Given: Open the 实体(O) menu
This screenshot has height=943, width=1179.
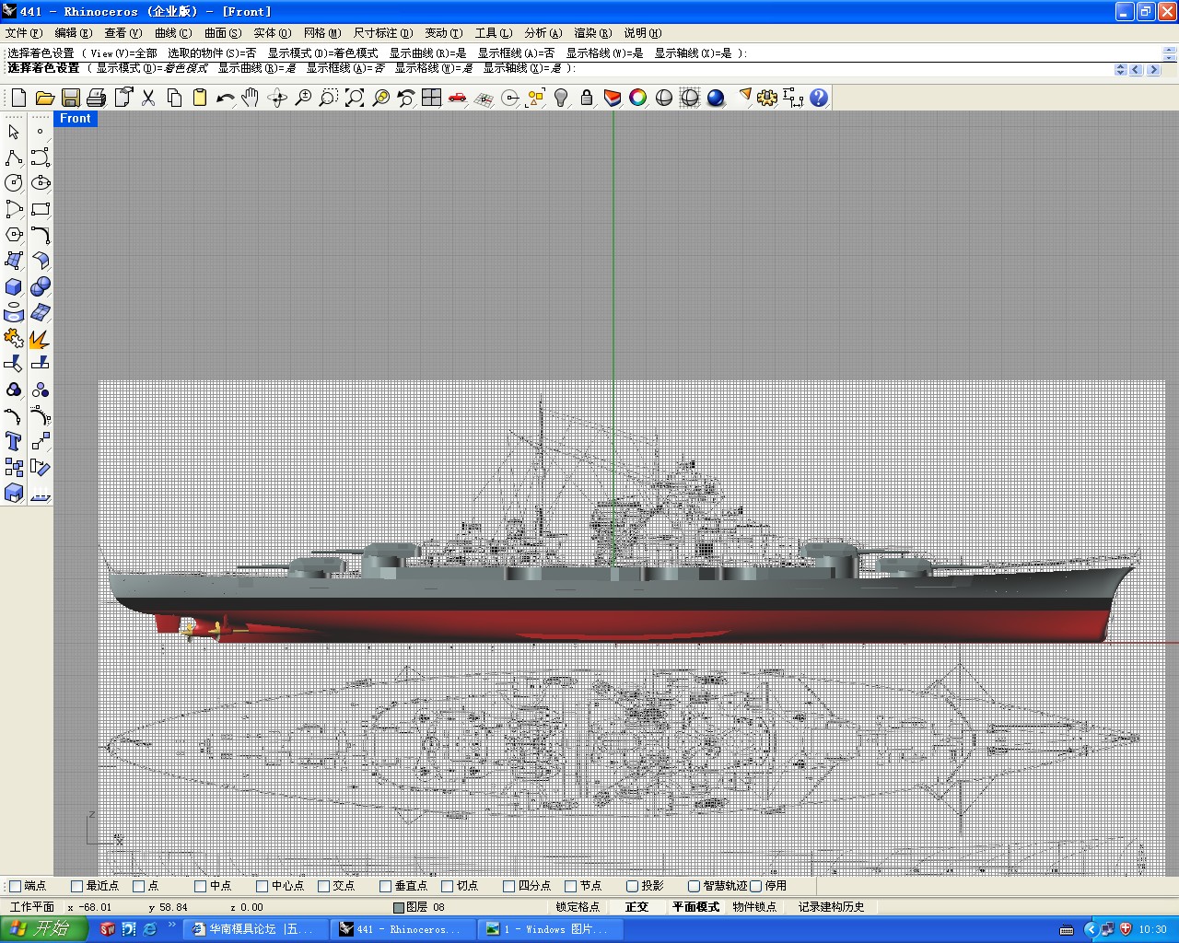Looking at the screenshot, I should tap(273, 33).
